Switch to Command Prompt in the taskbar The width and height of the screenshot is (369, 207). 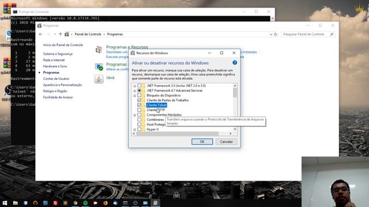pos(125,203)
